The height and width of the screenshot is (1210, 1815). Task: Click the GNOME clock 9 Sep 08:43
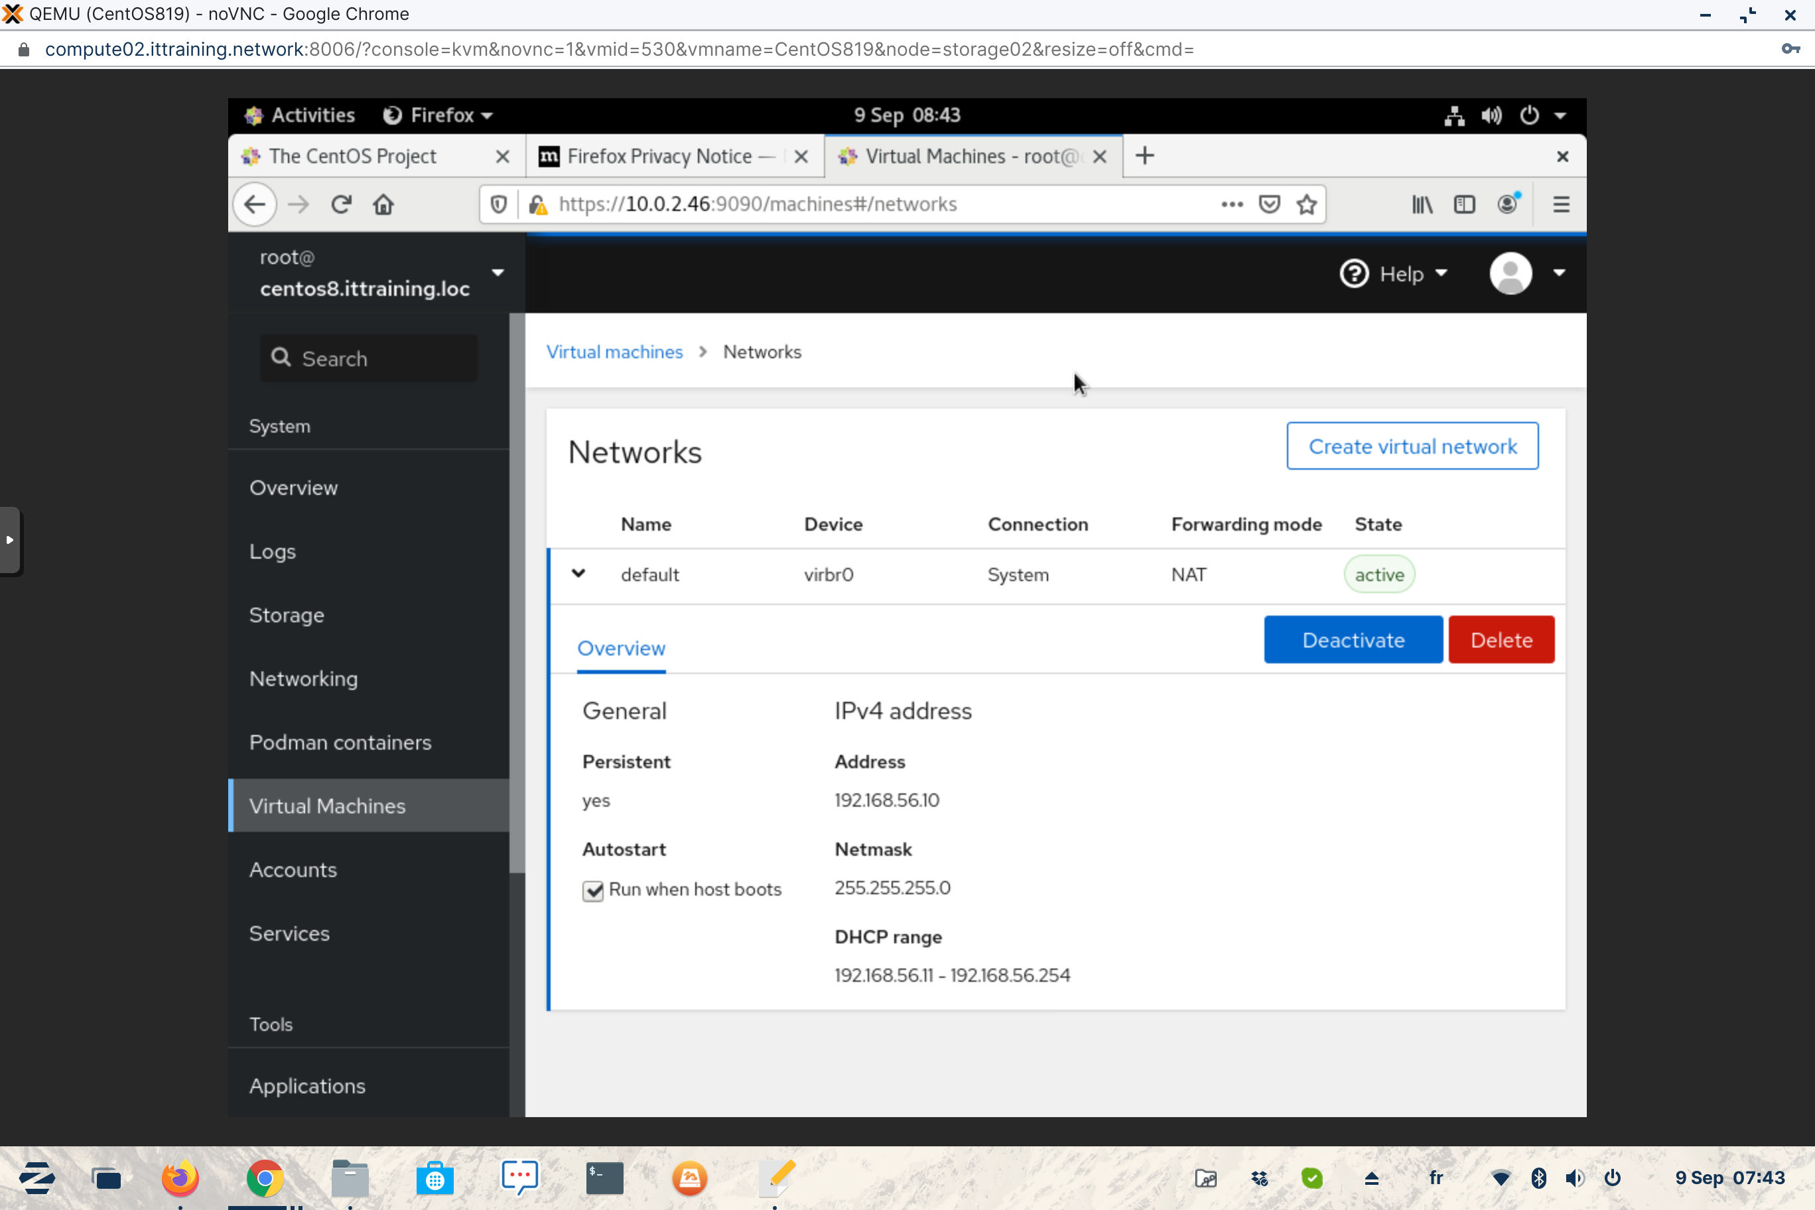point(907,115)
